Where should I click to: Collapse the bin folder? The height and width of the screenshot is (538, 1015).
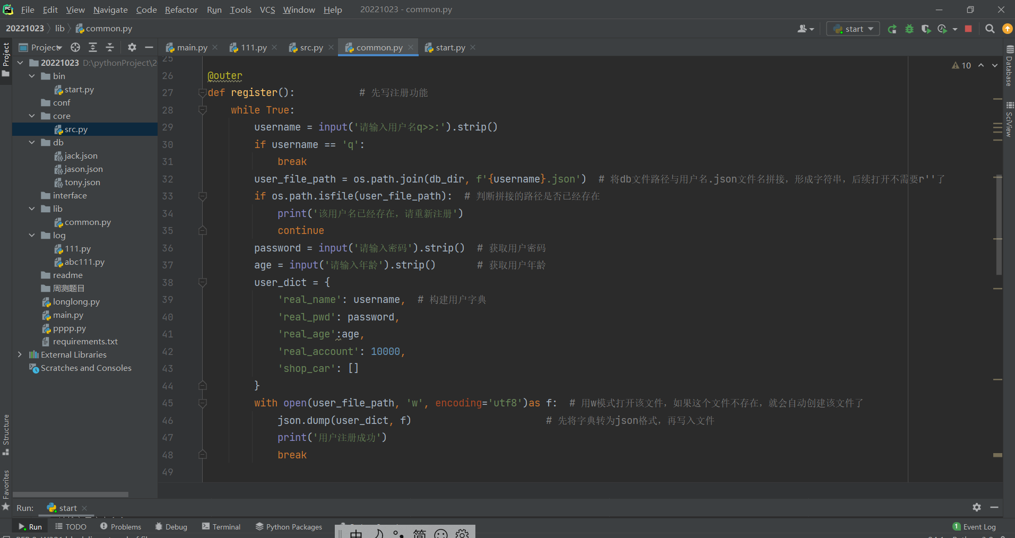point(32,76)
